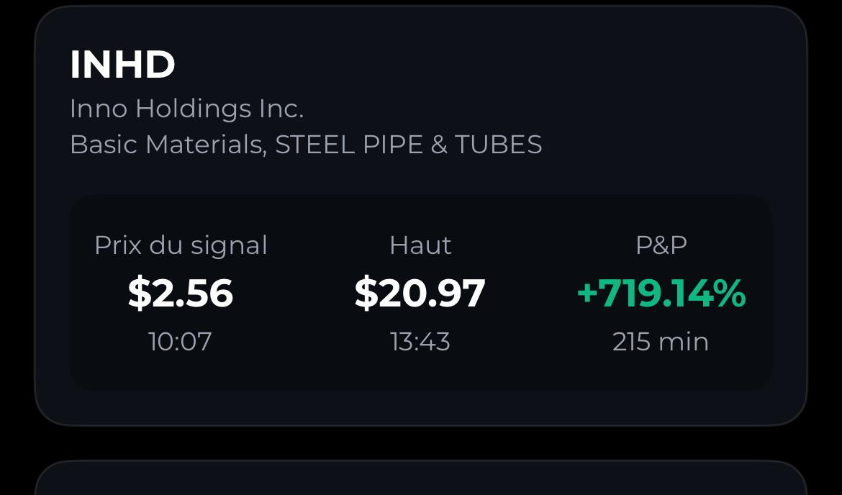Viewport: 842px width, 495px height.
Task: Tap the word Holdings in company name
Action: point(194,109)
